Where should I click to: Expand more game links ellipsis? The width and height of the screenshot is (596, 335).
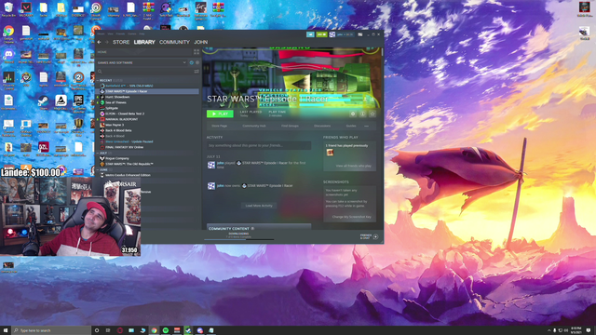(x=366, y=126)
